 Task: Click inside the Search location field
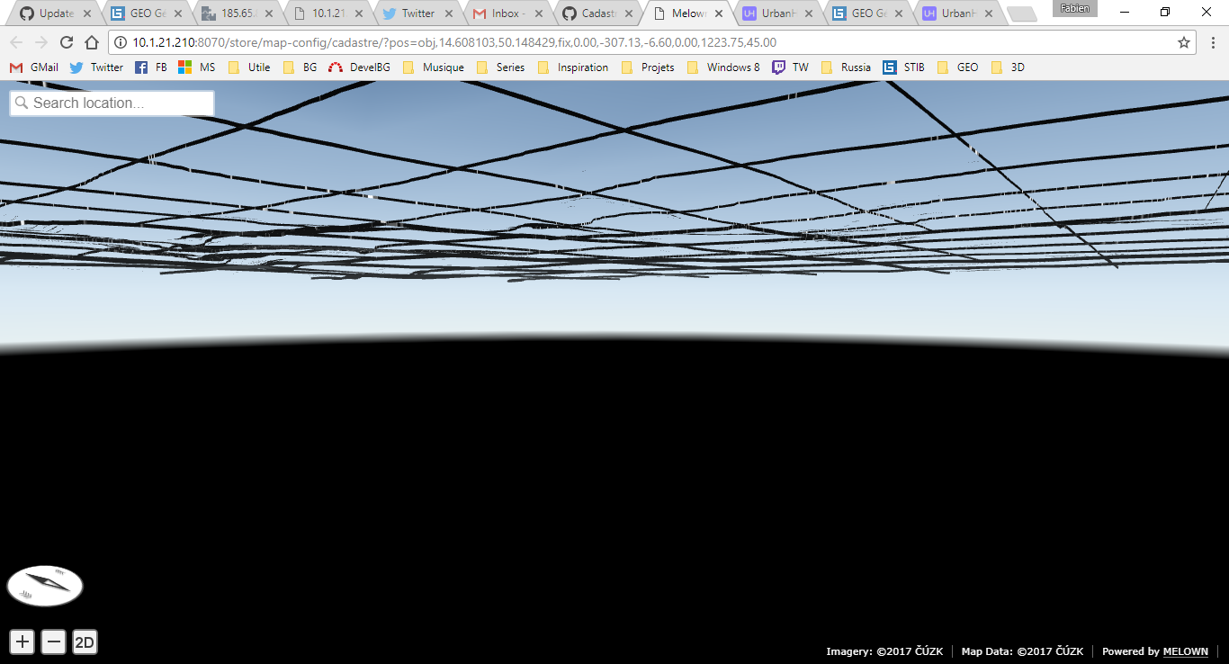point(117,103)
